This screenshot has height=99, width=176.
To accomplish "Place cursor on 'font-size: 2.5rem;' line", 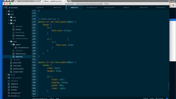I will click(x=61, y=31).
